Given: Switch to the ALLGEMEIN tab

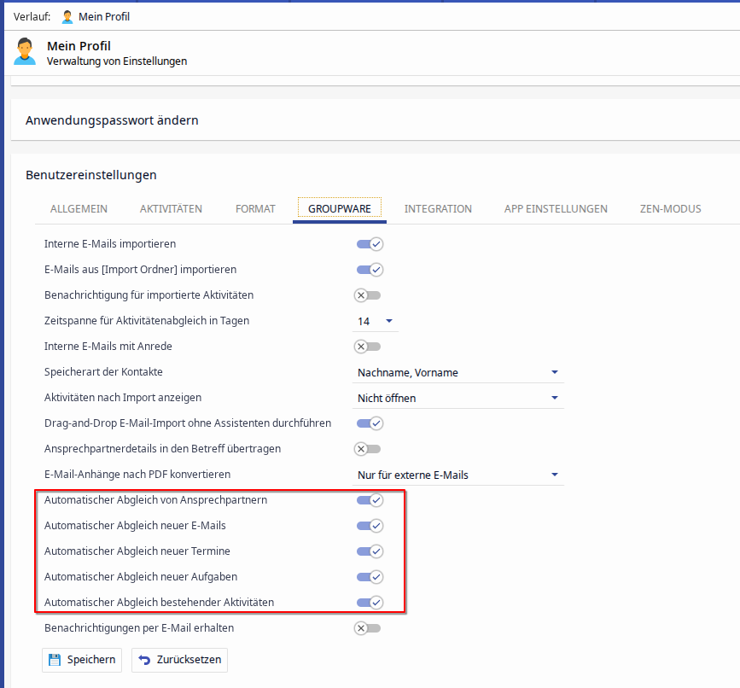Looking at the screenshot, I should 79,209.
